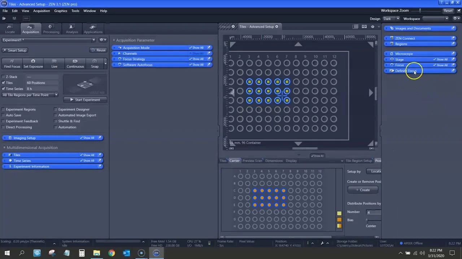This screenshot has height=259, width=462.
Task: Pop out the Imaging Setup panel
Action: [x=100, y=138]
